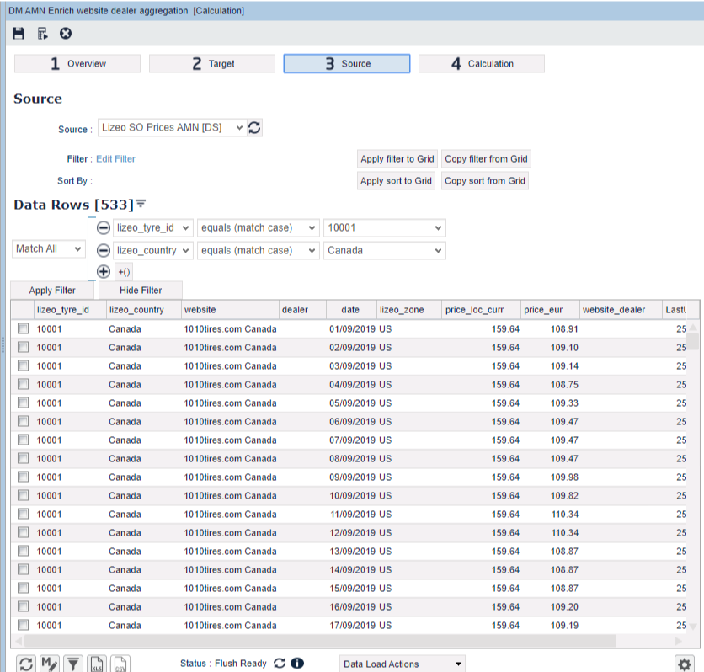Export the grid to CSV
This screenshot has height=672, width=704.
click(120, 664)
